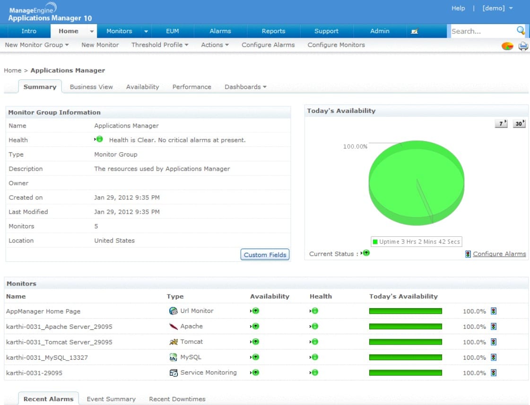The image size is (530, 405).
Task: Click availability icon for Apache Server_29095 row
Action: tap(255, 326)
